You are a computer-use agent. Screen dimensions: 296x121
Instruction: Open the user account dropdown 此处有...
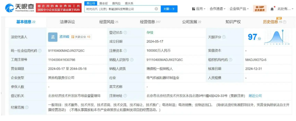(x=285, y=9)
